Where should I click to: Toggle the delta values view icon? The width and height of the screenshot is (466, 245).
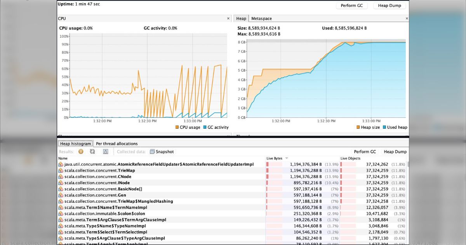pyautogui.click(x=105, y=152)
